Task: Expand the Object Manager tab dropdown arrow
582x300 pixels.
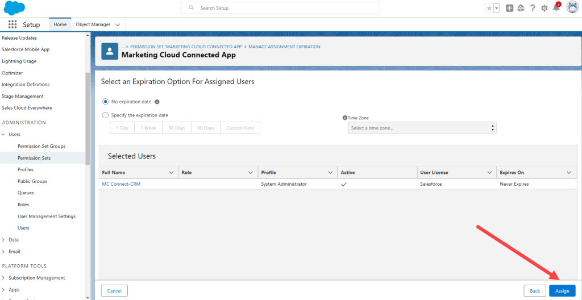Action: (x=118, y=25)
